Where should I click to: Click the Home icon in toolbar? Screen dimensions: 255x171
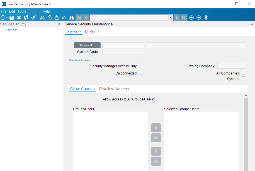206,18
